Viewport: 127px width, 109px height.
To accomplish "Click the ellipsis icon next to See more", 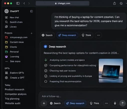I will click(x=7, y=61).
